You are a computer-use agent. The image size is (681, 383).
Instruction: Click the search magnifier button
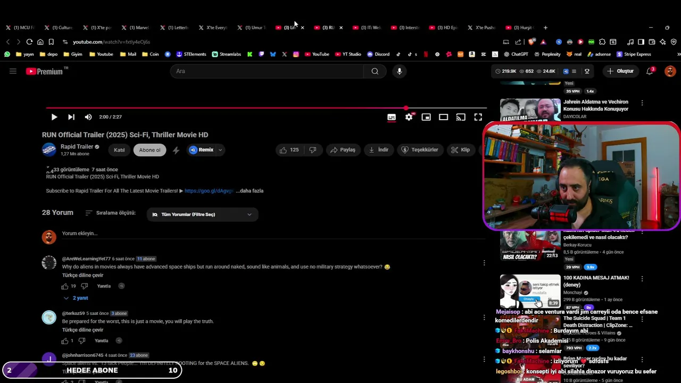click(x=375, y=71)
